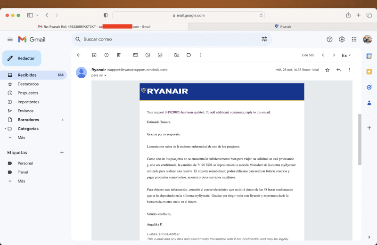Screen dimensions: 377x245
Task: Open the Recibidos inbox folder
Action: coord(33,75)
